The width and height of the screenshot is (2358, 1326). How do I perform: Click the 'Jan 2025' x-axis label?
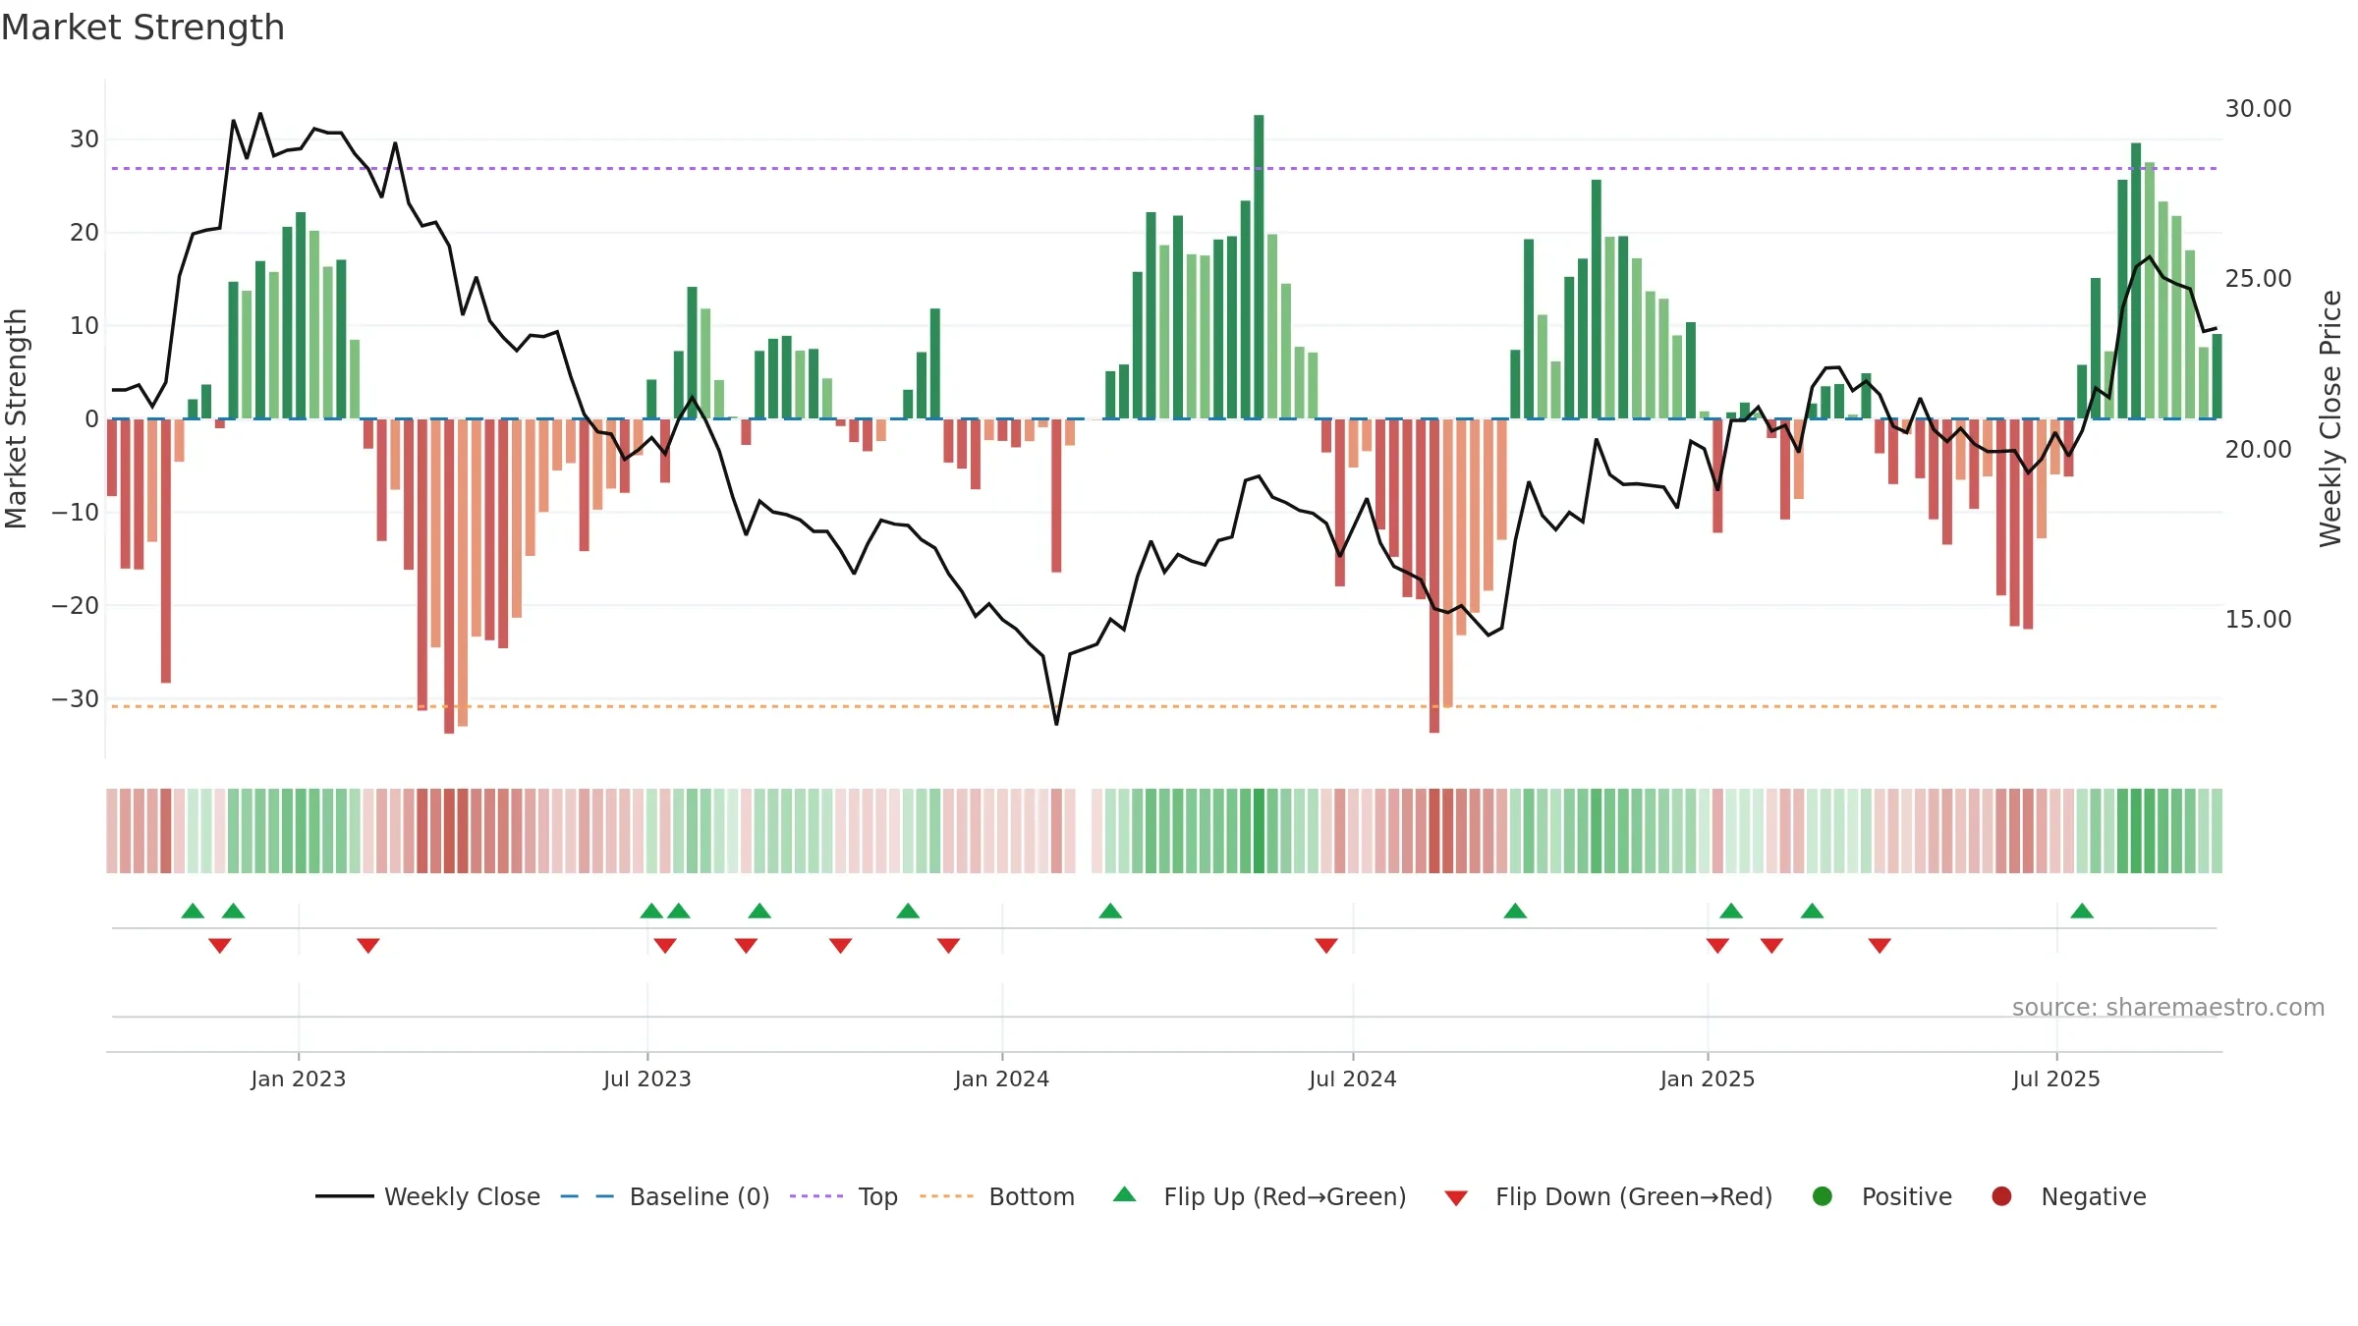[1708, 1078]
